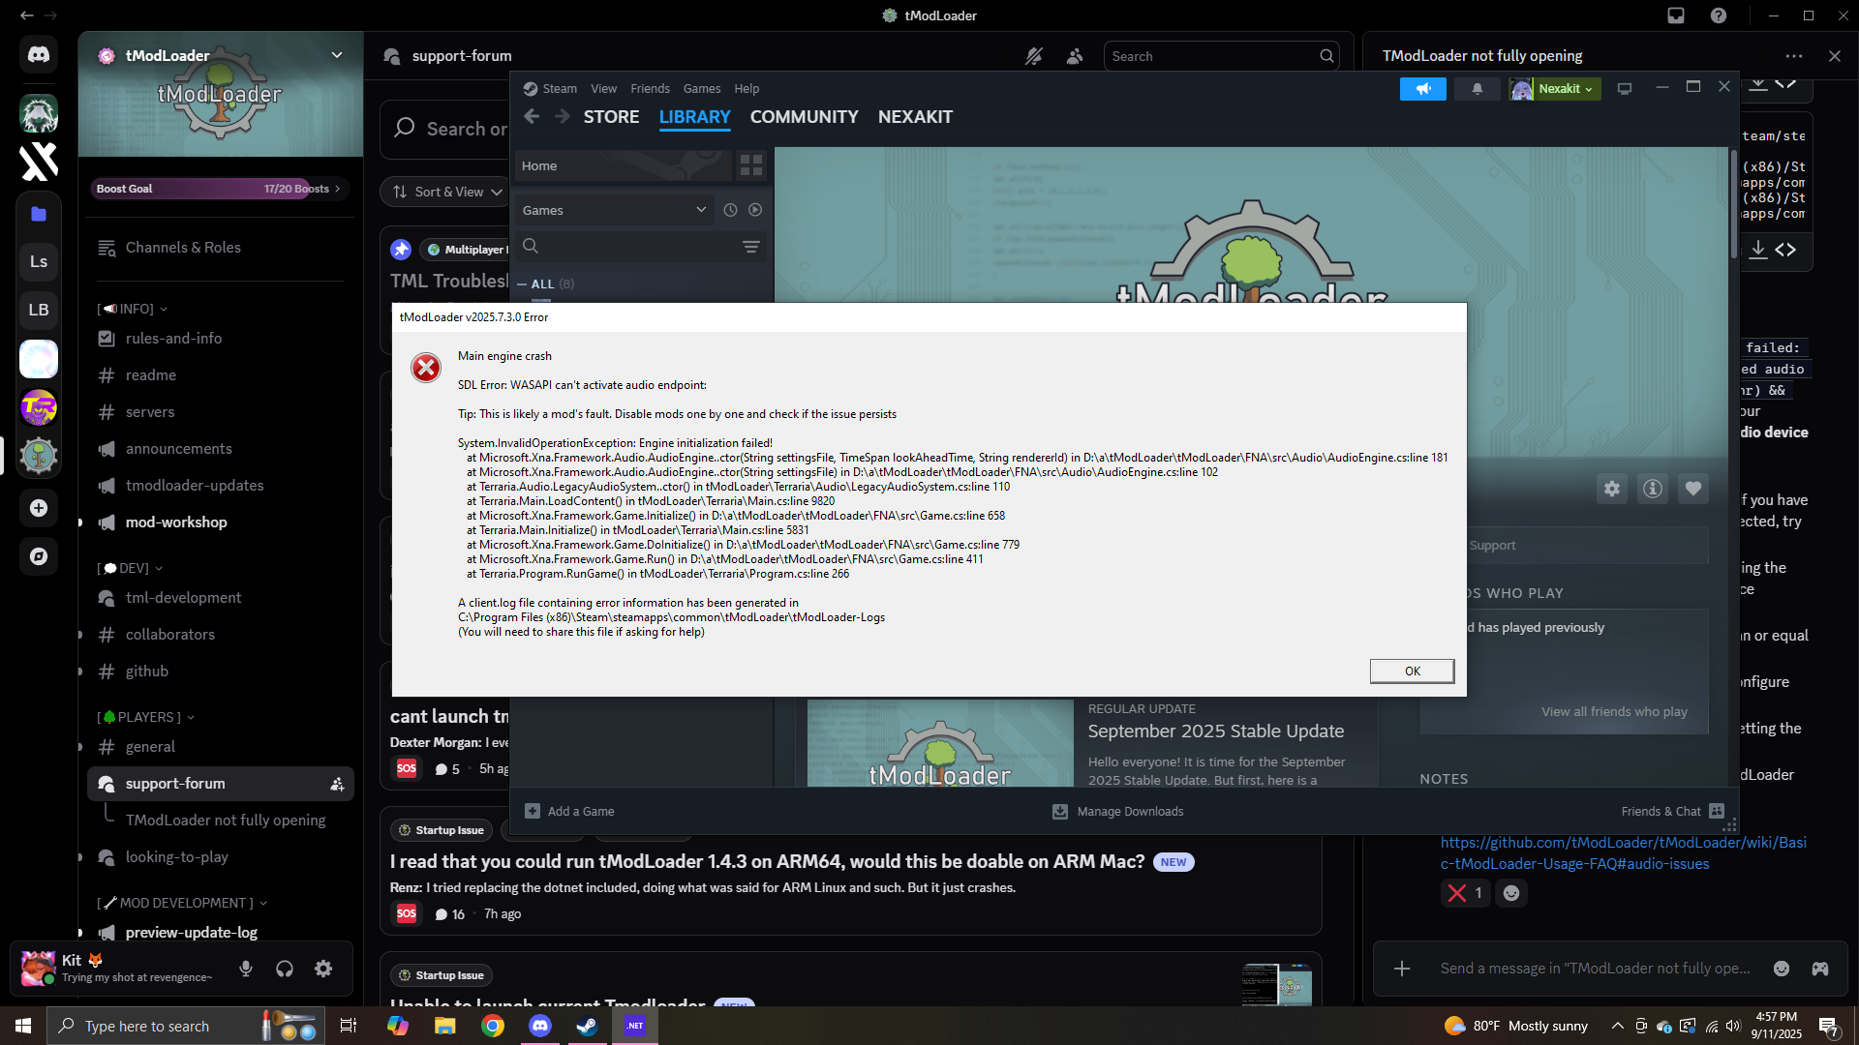Open Steam notifications bell
Viewport: 1859px width, 1045px height.
click(1478, 88)
